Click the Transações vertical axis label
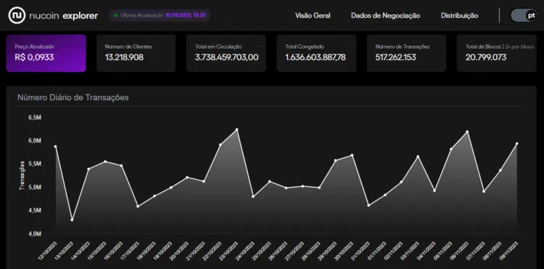 pyautogui.click(x=22, y=175)
